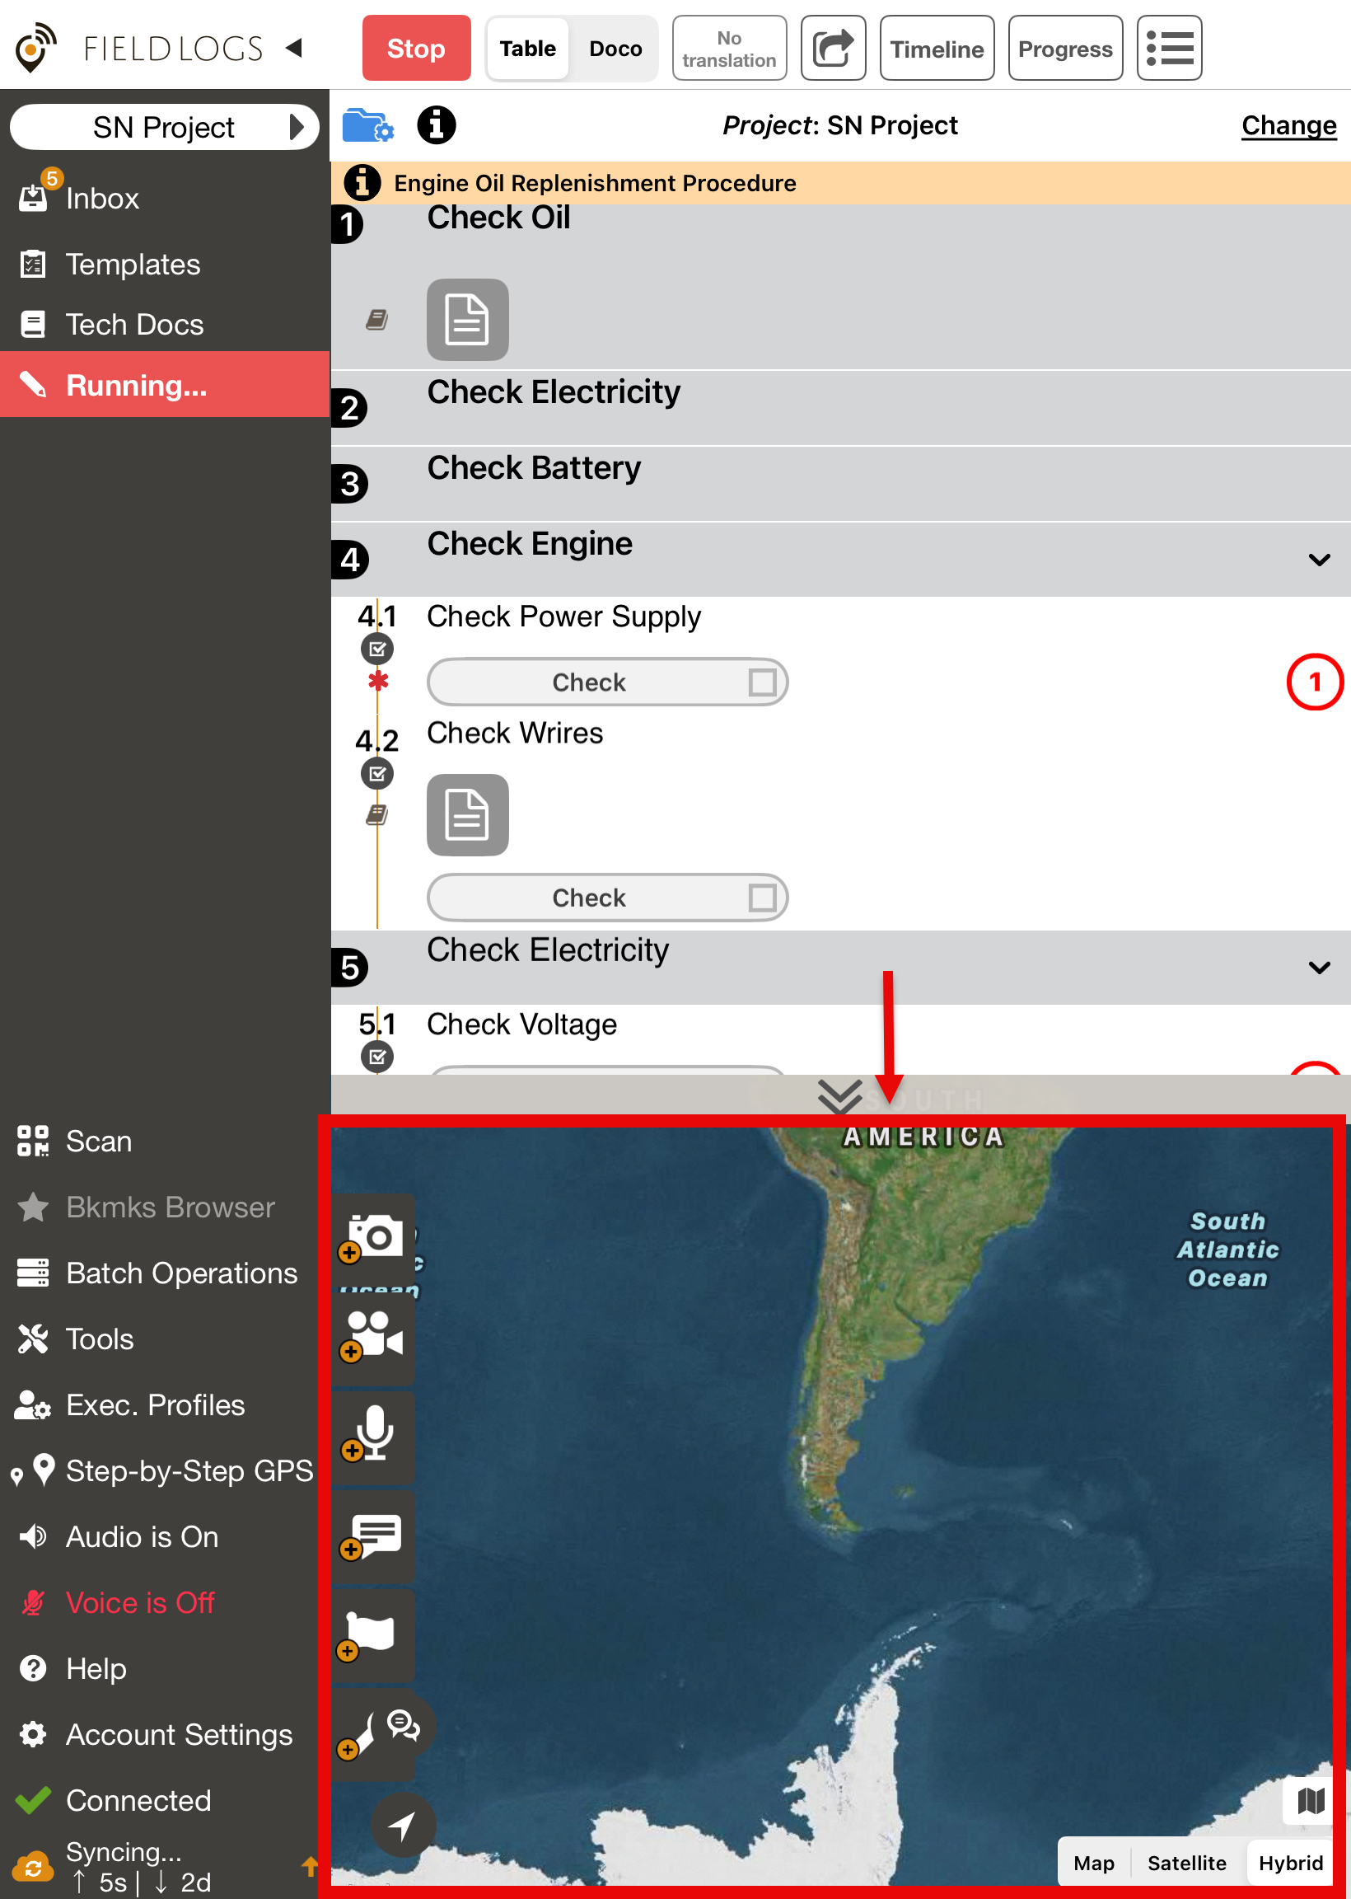Add a photo with the camera icon
The width and height of the screenshot is (1351, 1899).
click(x=374, y=1237)
